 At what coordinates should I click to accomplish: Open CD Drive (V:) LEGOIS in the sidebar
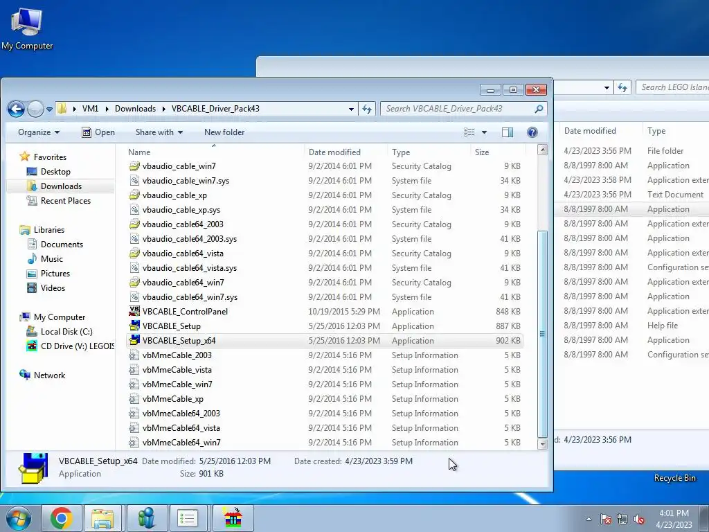click(77, 346)
